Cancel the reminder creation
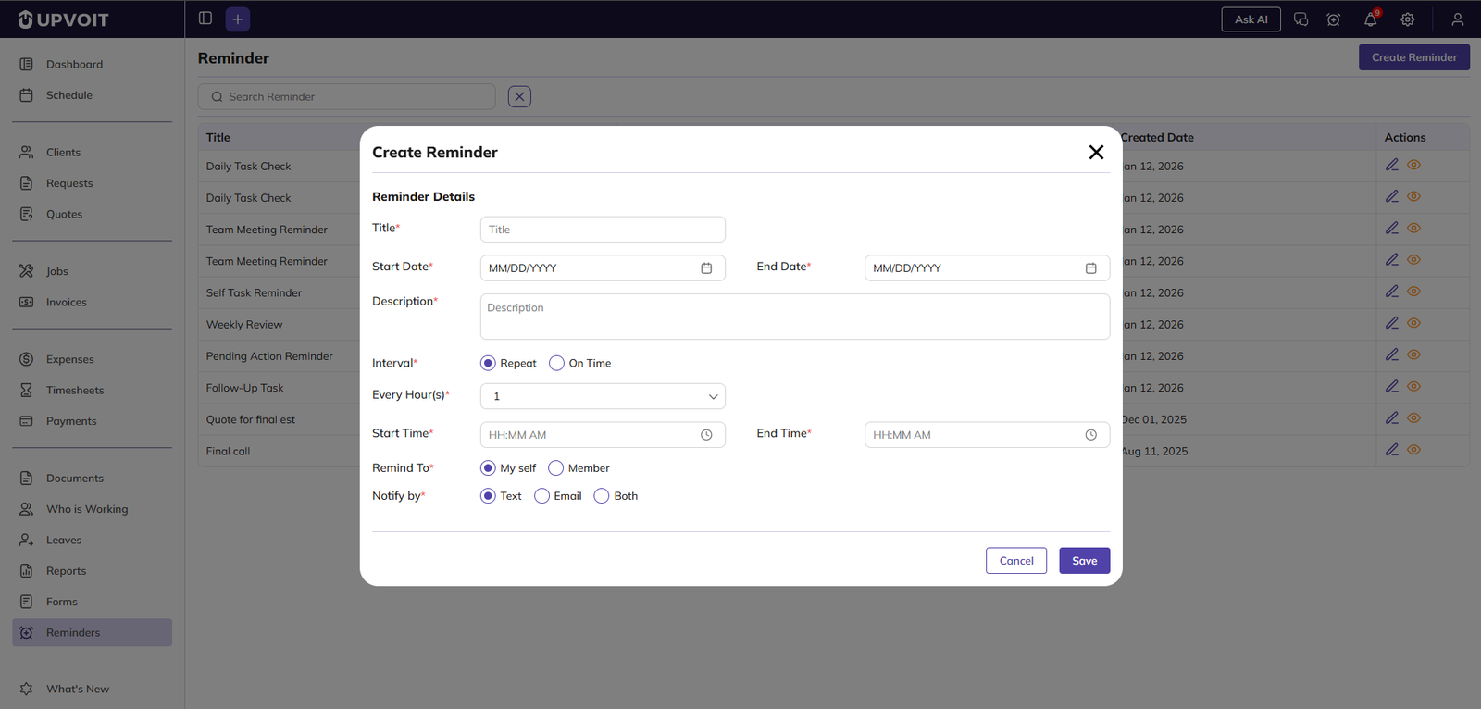Screen dimensions: 1481x709 [x=1015, y=561]
